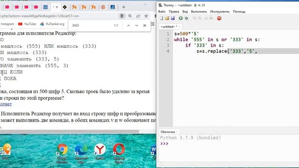Close the <untitled> editor tab
Screen dimensions: 299x168
tap(179, 27)
